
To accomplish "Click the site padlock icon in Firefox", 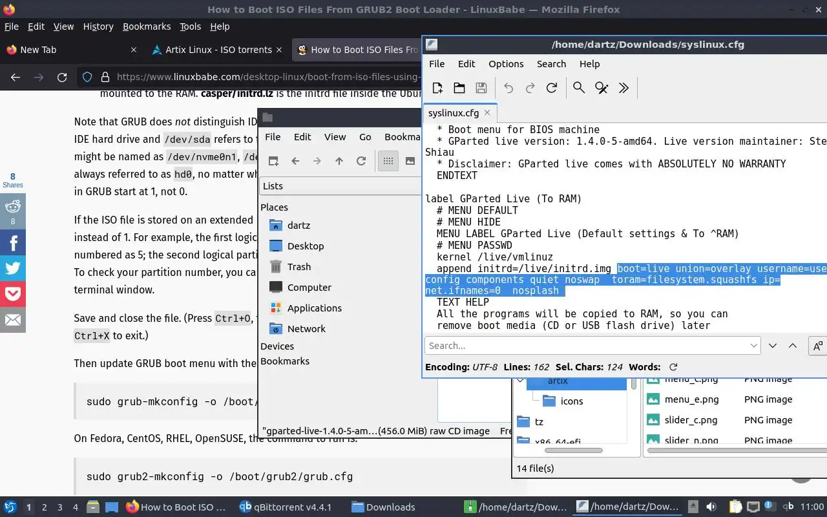I will pyautogui.click(x=105, y=78).
